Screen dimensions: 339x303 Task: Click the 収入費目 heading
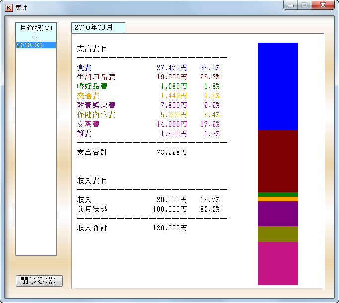point(92,181)
